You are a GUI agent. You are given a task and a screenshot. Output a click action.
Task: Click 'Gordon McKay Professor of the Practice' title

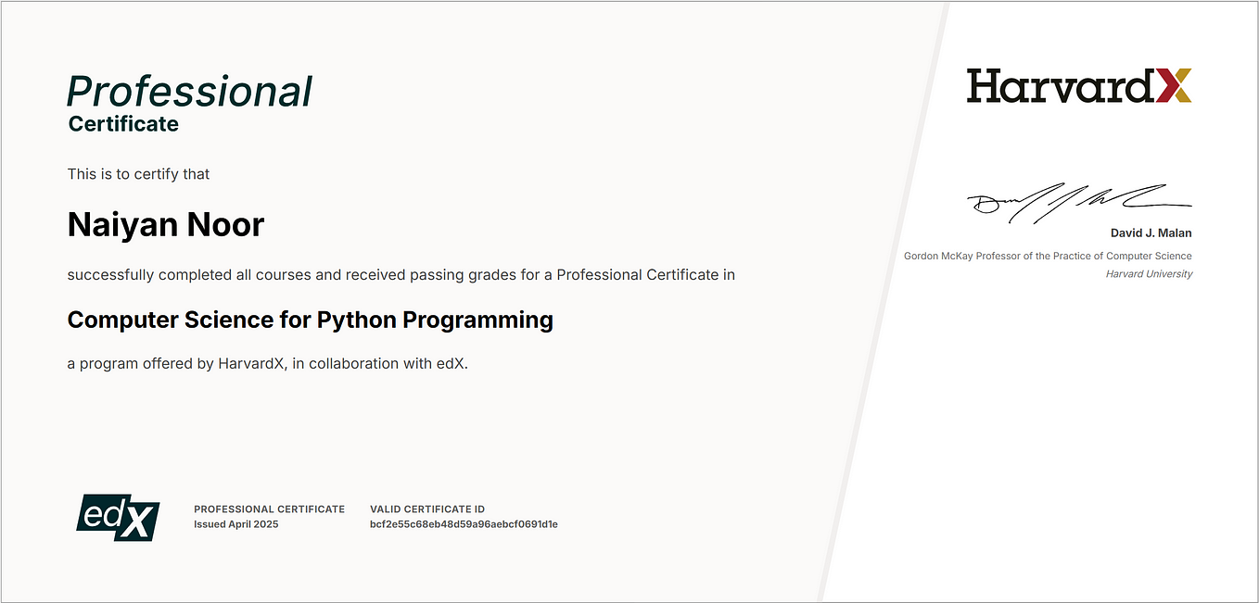(1049, 256)
